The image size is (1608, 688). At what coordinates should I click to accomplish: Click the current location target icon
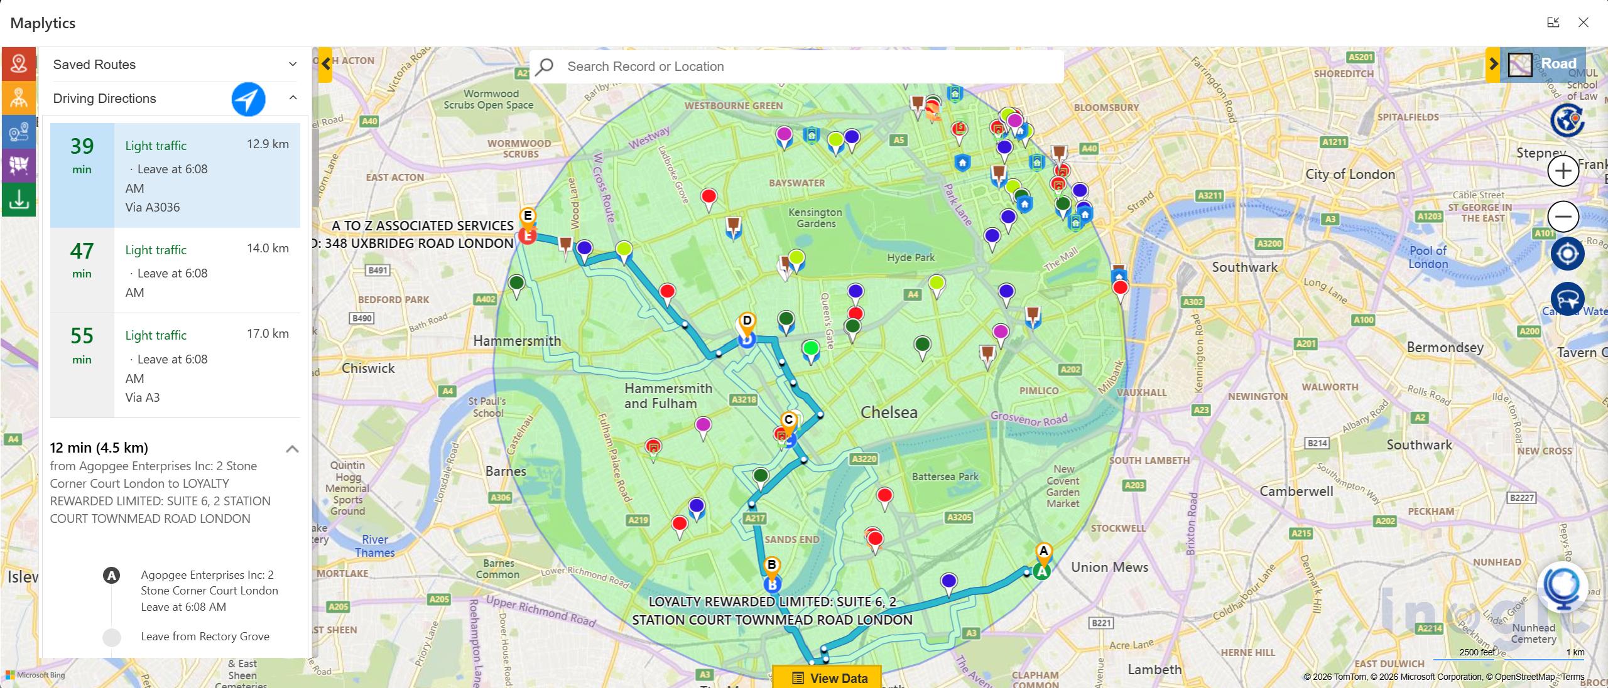pos(1565,255)
